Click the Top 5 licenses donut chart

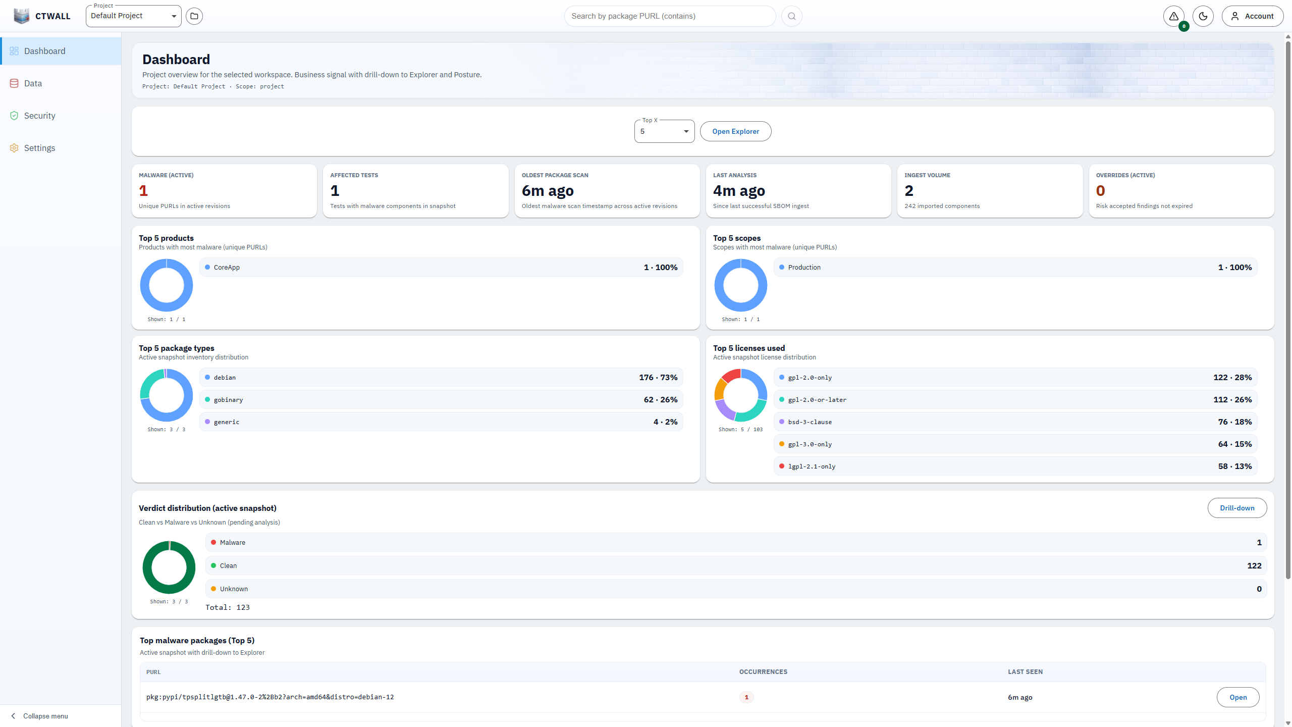pyautogui.click(x=740, y=395)
